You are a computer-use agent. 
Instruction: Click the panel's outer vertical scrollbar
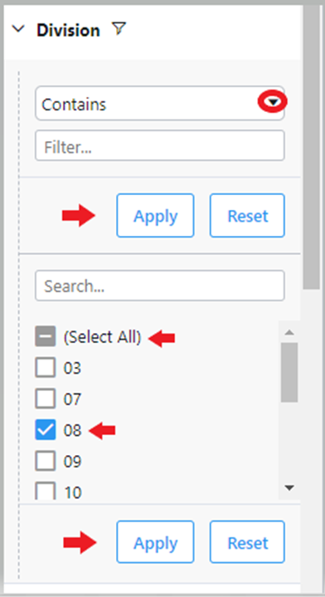[312, 149]
